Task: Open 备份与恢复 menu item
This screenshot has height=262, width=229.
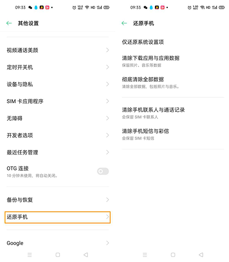Action: point(57,200)
